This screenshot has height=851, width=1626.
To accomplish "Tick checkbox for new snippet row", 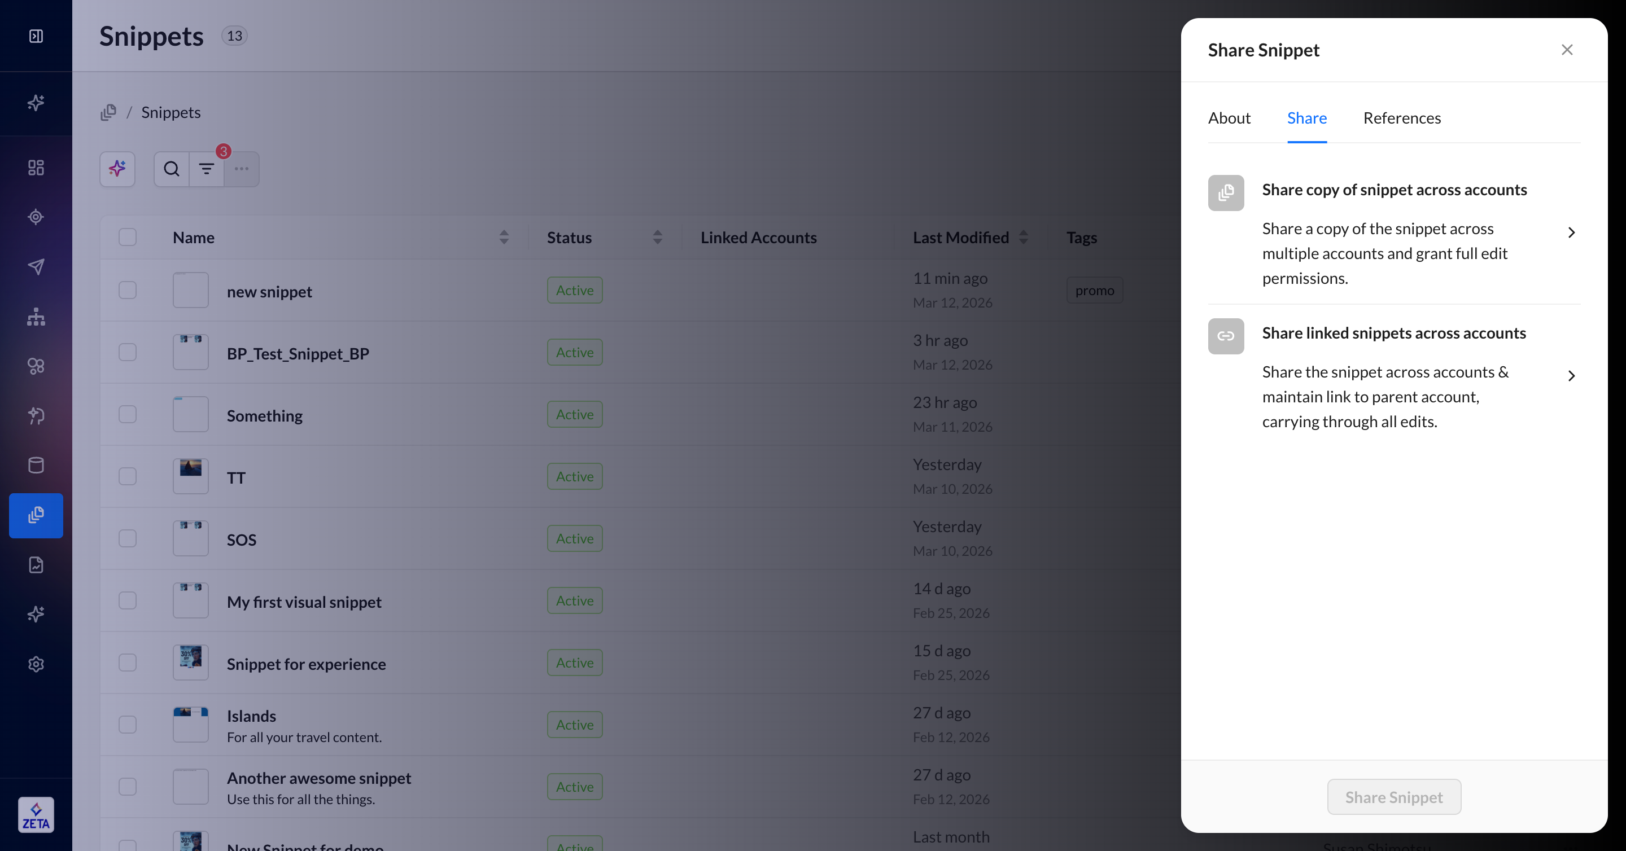I will click(128, 290).
